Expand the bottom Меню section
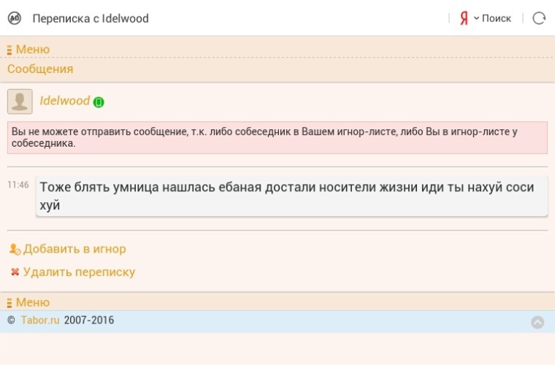Screen dimensions: 555x365 tap(33, 302)
